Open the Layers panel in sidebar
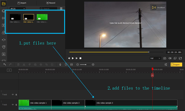This screenshot has width=185, height=111. [x=3, y=11]
